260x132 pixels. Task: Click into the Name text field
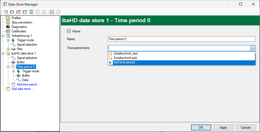[x=181, y=39]
